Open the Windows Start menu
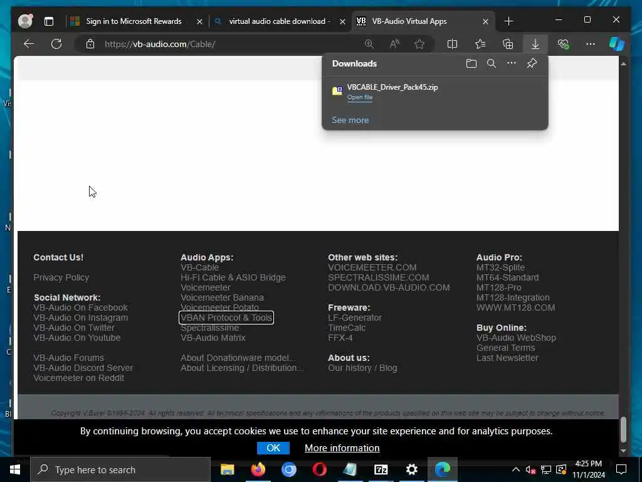642x482 pixels. pyautogui.click(x=15, y=469)
